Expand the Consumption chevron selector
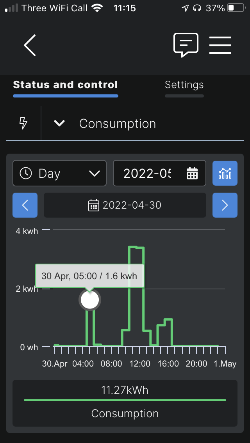The image size is (250, 443). 59,124
